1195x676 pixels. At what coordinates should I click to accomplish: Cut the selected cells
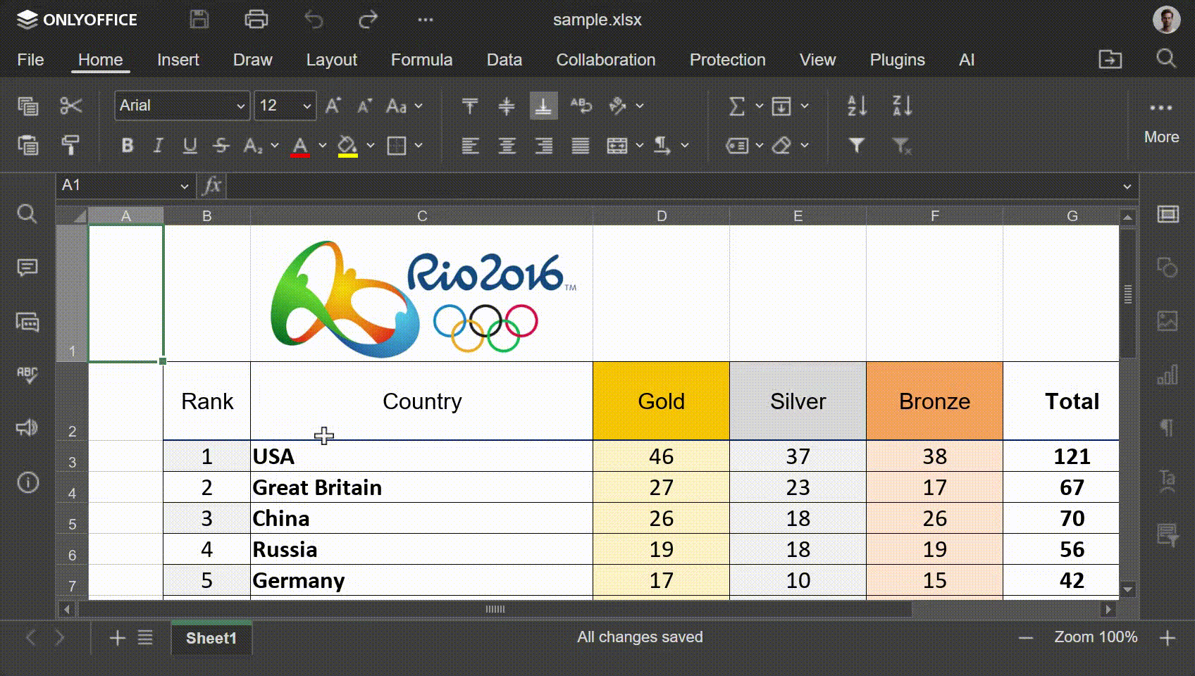coord(71,106)
